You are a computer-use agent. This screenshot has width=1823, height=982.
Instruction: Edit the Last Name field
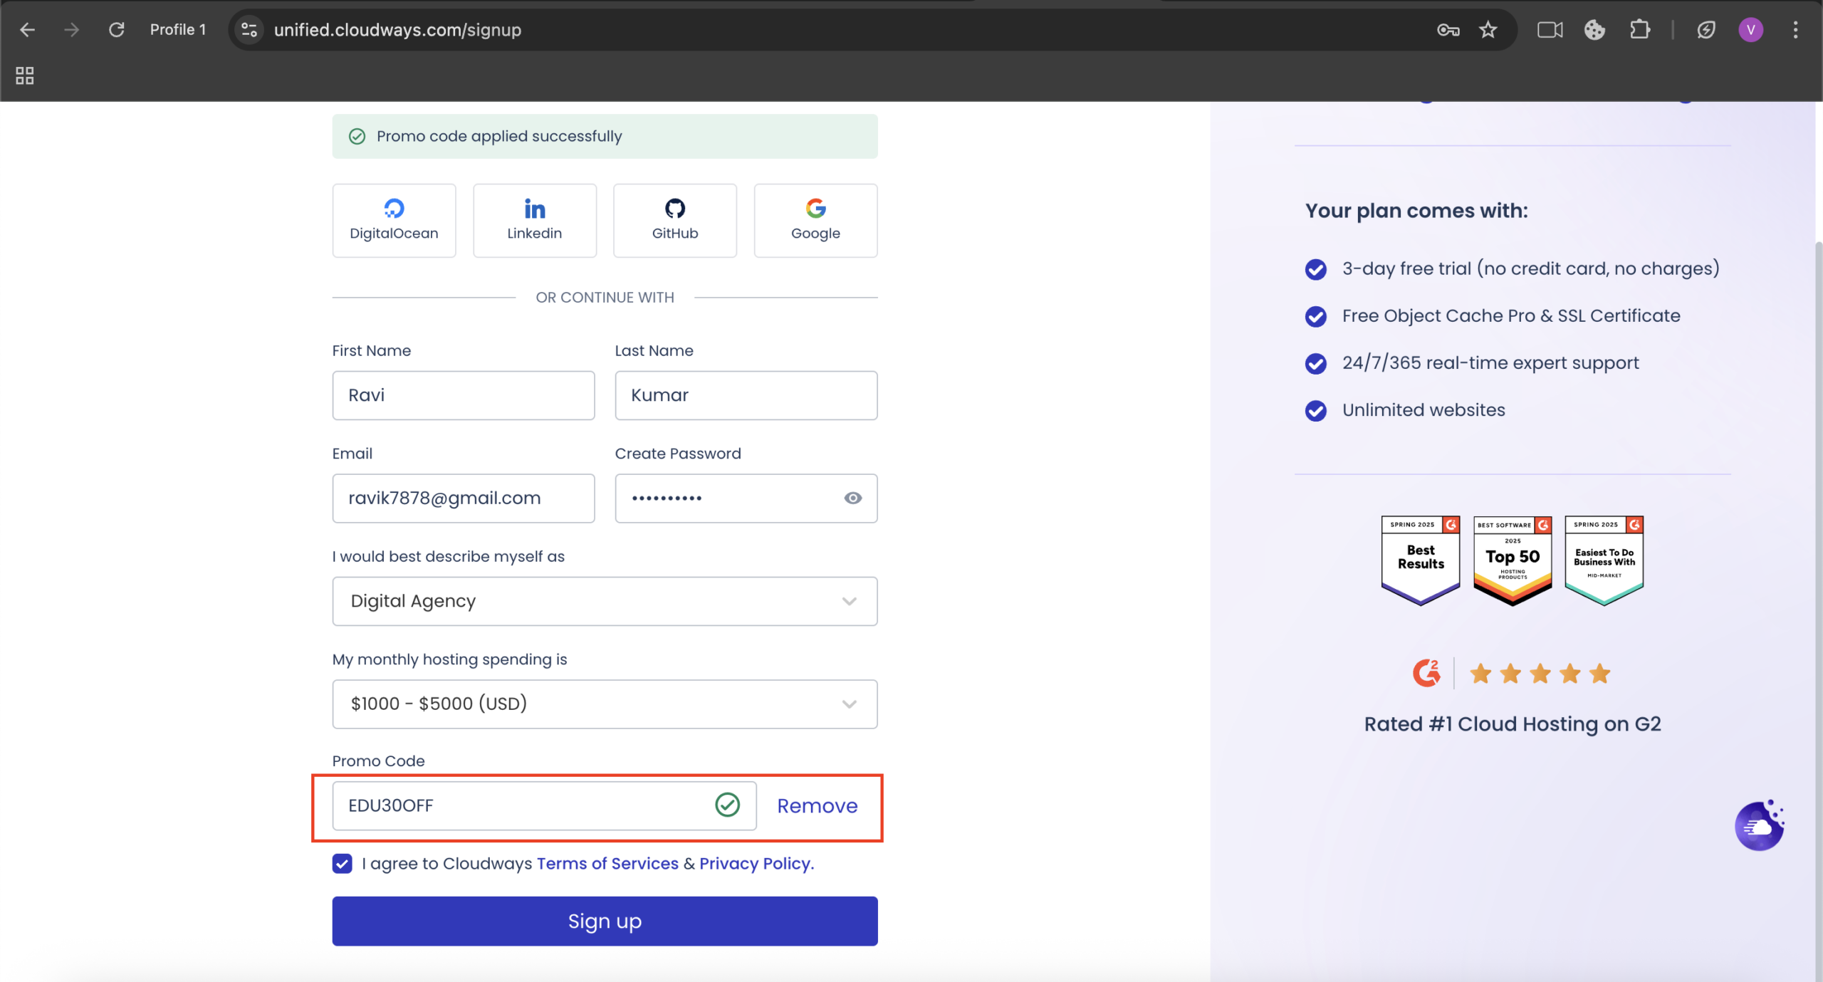[x=746, y=395]
